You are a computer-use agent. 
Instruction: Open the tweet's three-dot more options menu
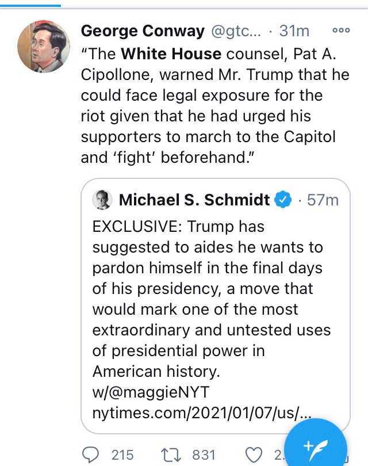(x=341, y=30)
